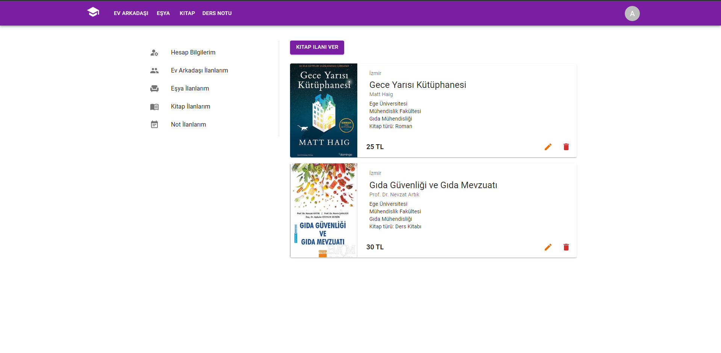
Task: Edit the Gıda Güvenliği ve Gıda Mevzuatı listing
Action: coord(548,247)
